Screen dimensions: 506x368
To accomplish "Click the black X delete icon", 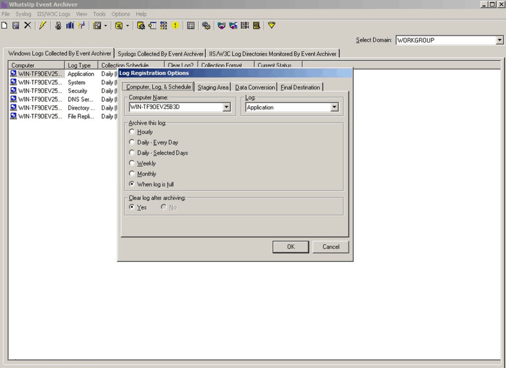I will [x=28, y=26].
